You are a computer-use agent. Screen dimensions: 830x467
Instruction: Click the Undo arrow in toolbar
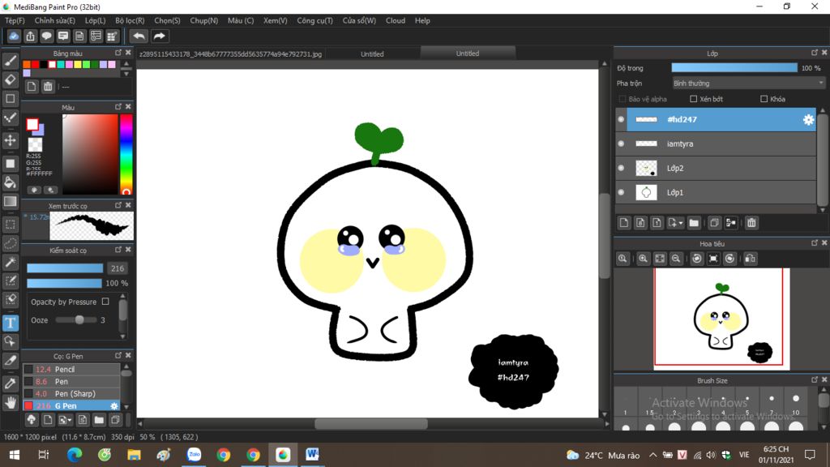tap(139, 36)
